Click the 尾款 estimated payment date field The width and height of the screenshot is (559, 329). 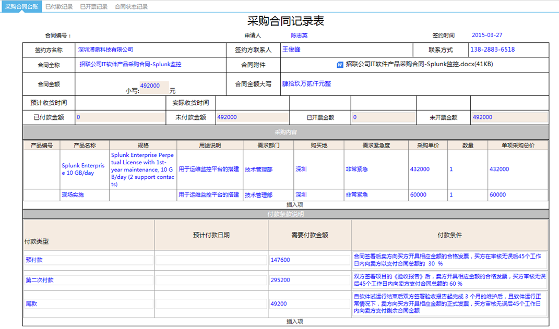tap(211, 303)
